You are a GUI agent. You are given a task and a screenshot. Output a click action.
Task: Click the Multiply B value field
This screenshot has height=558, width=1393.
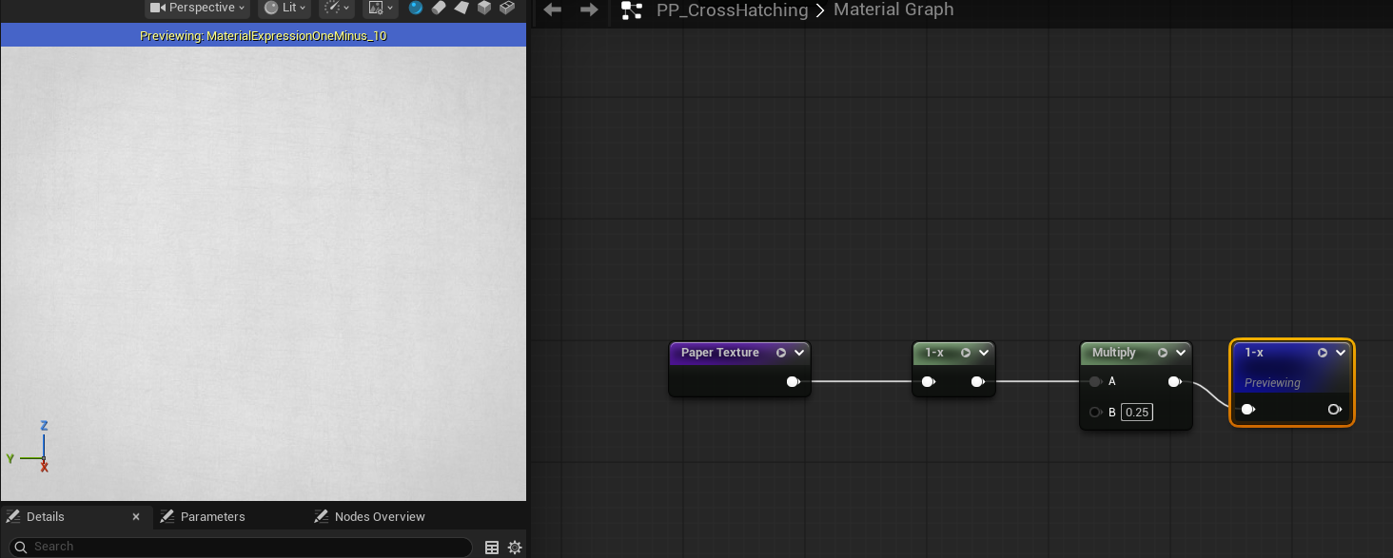1136,412
